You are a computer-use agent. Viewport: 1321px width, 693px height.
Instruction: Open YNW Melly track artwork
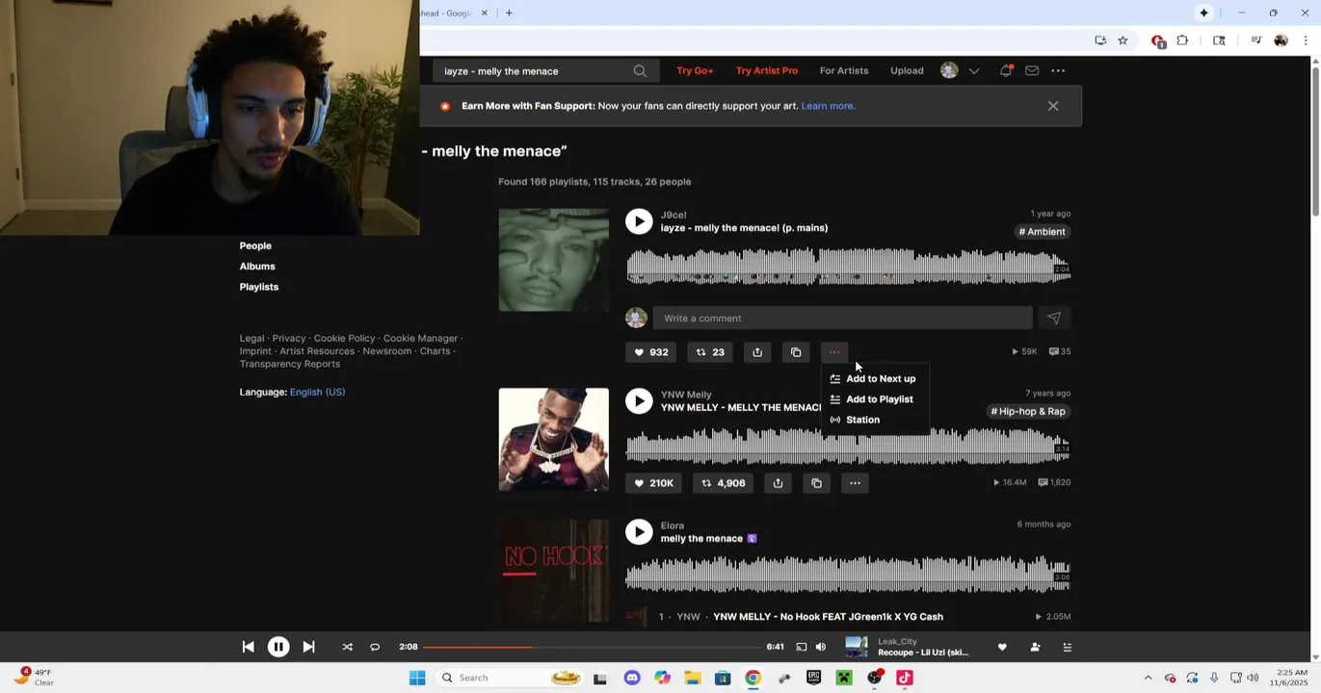554,440
